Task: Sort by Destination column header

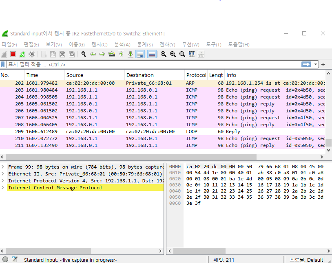Action: 155,75
